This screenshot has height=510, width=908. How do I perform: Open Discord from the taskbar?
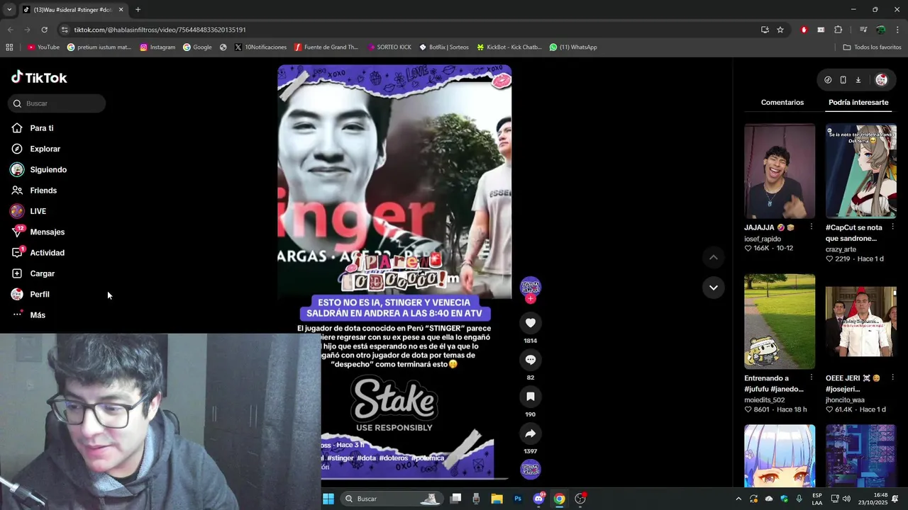tap(538, 499)
